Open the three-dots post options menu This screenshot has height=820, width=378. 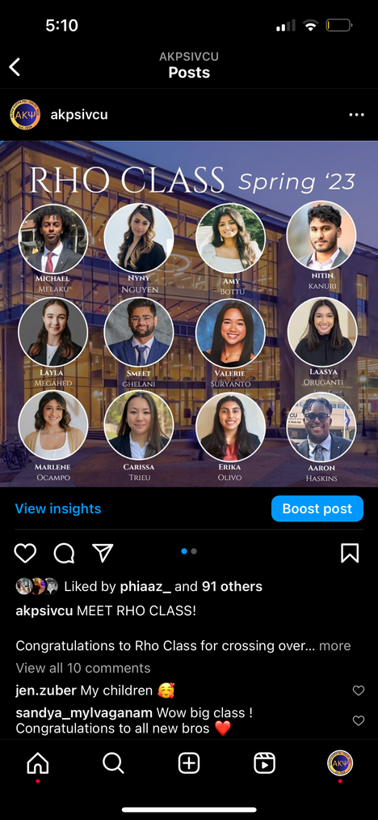click(356, 114)
